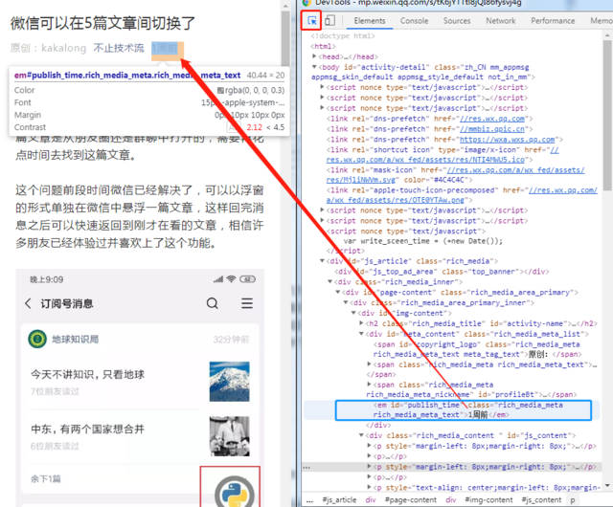
Task: Tap the back arrow beside 订阅号消息
Action: pos(28,303)
